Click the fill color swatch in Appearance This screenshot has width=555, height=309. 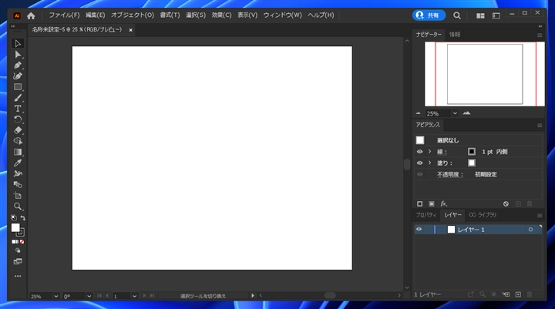[x=472, y=163]
